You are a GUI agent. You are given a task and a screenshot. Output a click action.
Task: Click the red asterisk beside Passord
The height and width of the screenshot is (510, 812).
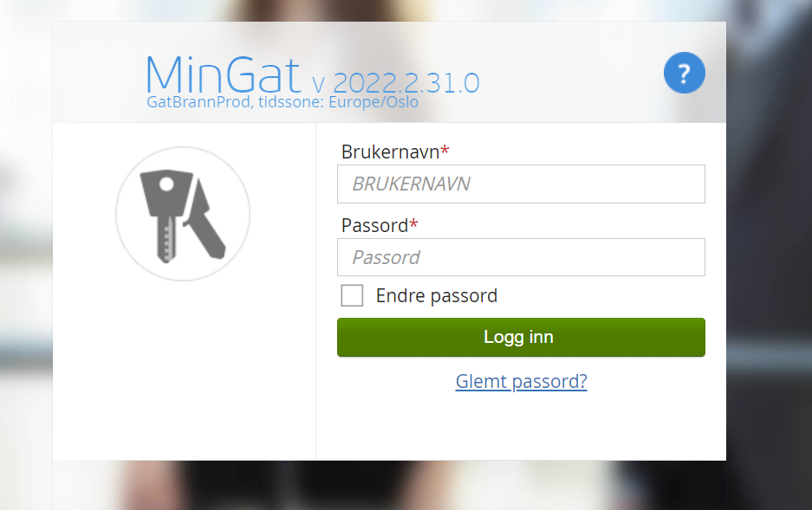[x=413, y=223]
